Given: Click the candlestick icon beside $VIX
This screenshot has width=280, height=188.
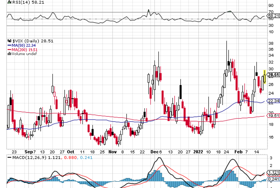Looking at the screenshot, I should (9, 41).
